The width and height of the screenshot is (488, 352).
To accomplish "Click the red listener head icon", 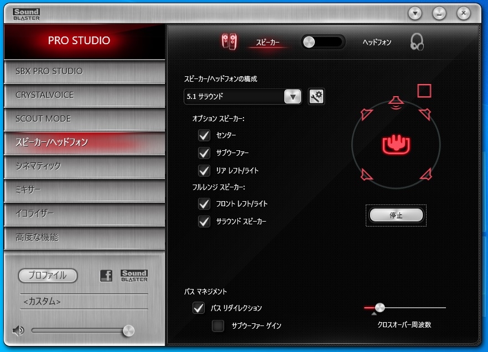I will tap(396, 145).
